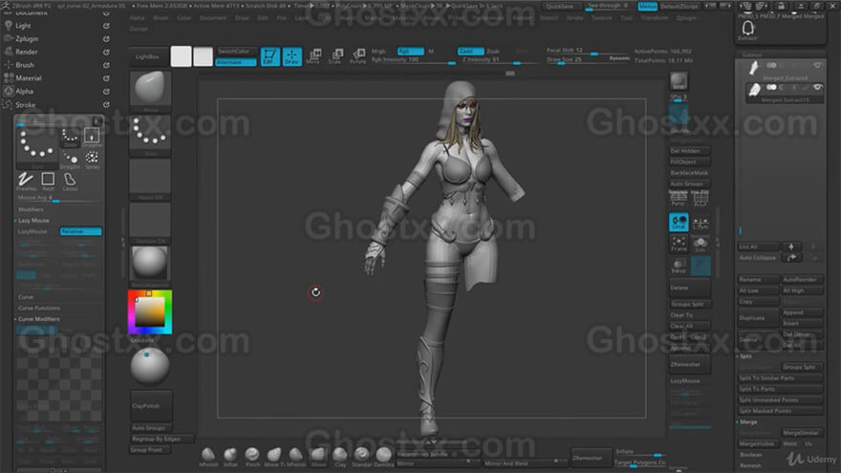The width and height of the screenshot is (841, 473).
Task: Select the Spray stroke icon
Action: (92, 159)
